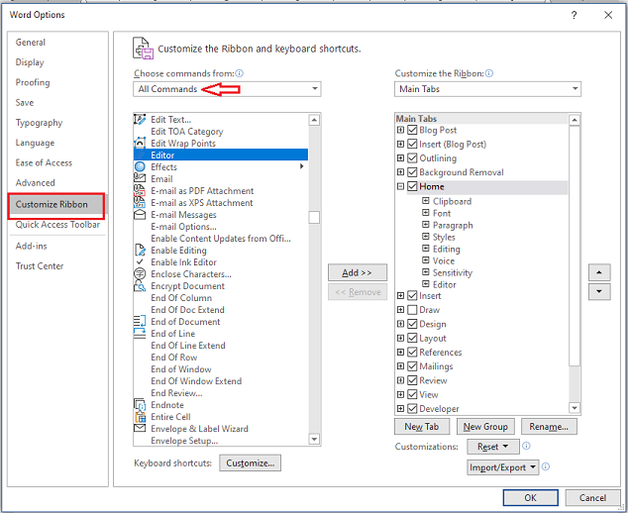
Task: Open the Trust Center category
Action: (x=40, y=266)
